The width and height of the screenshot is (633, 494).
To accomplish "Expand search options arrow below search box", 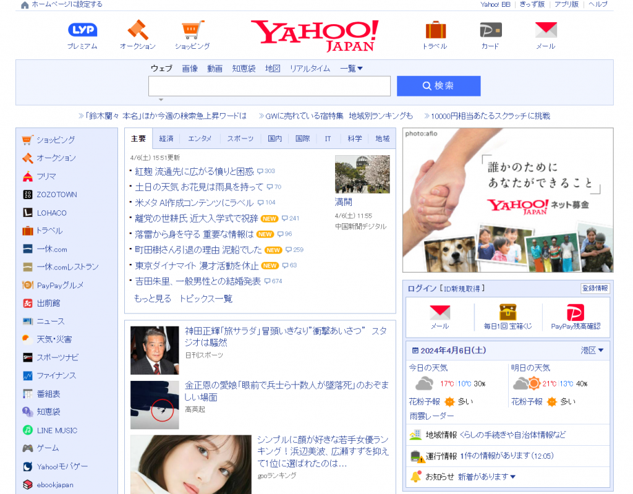I will 161,100.
